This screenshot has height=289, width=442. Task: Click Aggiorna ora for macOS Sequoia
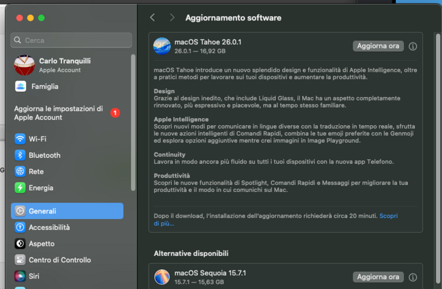tap(378, 277)
